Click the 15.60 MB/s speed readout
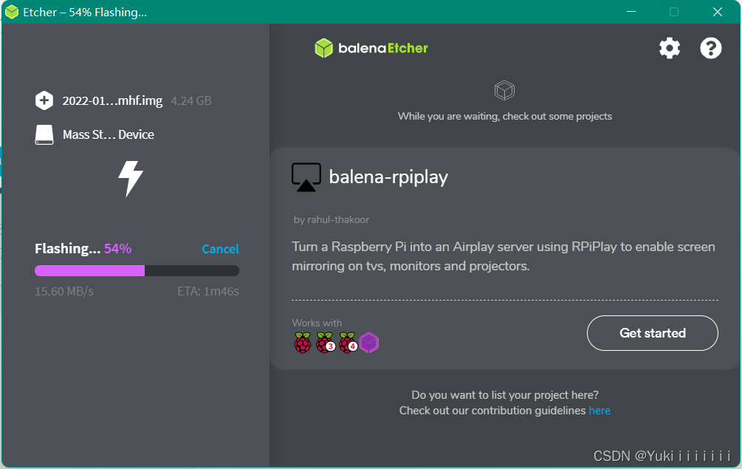The image size is (742, 469). click(64, 291)
